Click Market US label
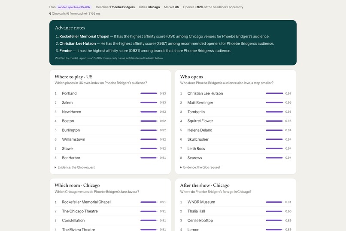Image resolution: width=346 pixels, height=231 pixels. (x=171, y=7)
